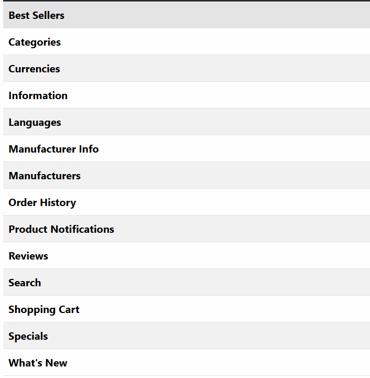370x378 pixels.
Task: Open Product Notifications module
Action: pyautogui.click(x=187, y=229)
